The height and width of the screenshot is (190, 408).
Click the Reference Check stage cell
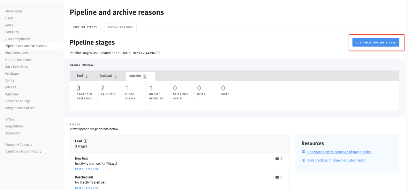(x=181, y=94)
